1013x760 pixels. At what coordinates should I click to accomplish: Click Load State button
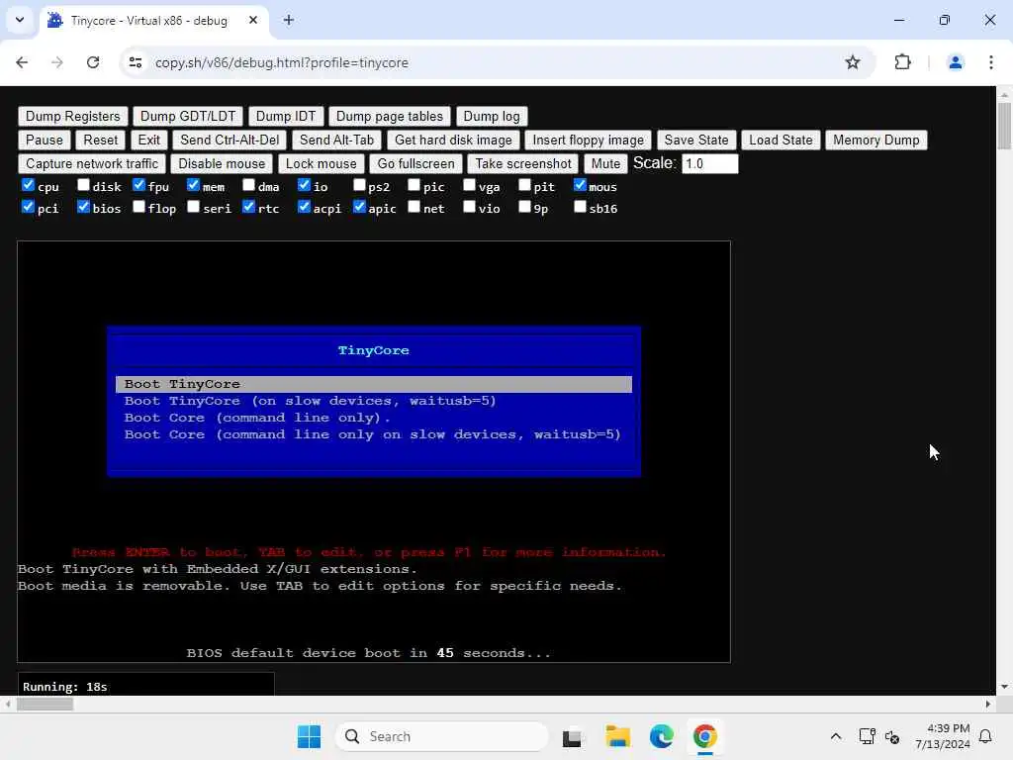[781, 141]
